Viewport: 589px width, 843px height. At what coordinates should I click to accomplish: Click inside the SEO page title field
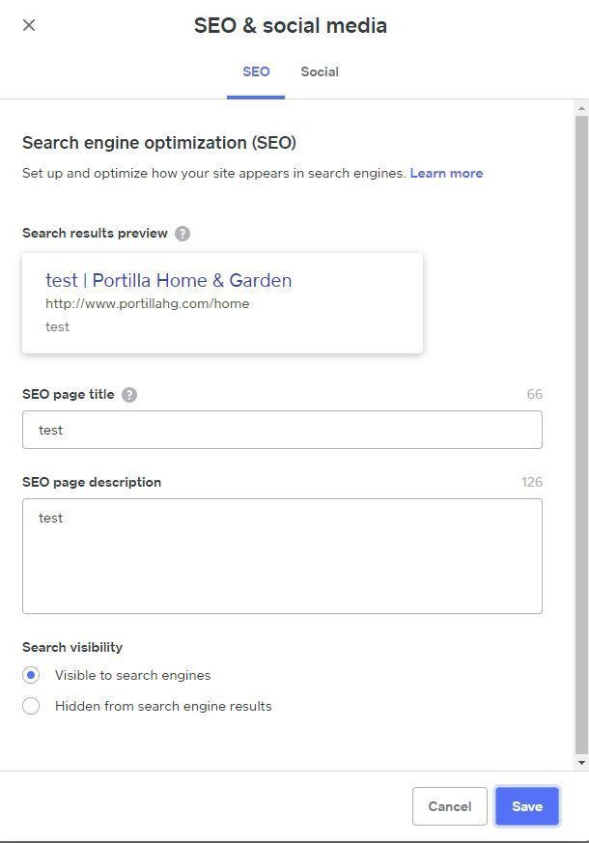coord(282,429)
